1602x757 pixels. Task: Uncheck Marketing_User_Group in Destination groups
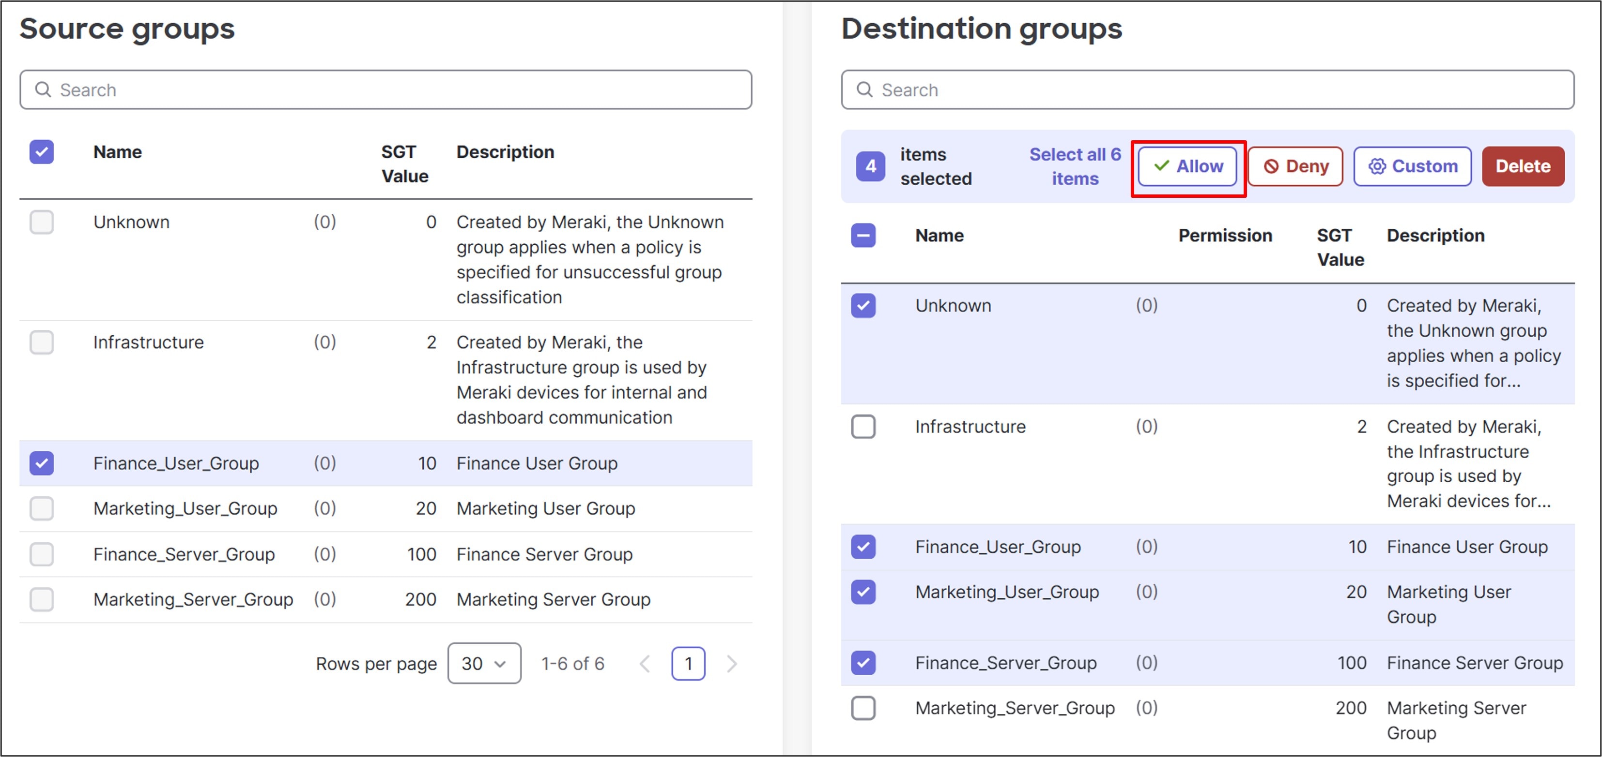pos(863,592)
